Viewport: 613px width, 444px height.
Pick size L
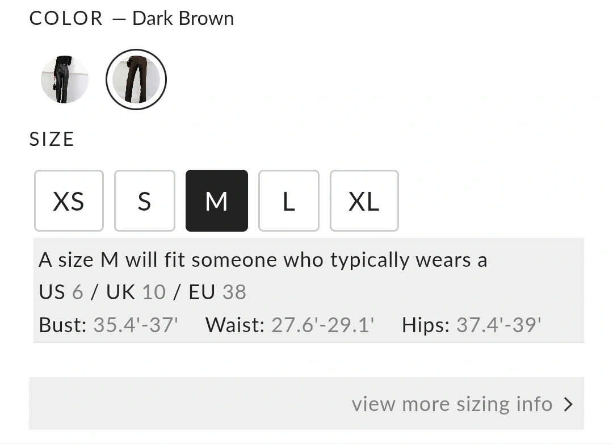288,201
